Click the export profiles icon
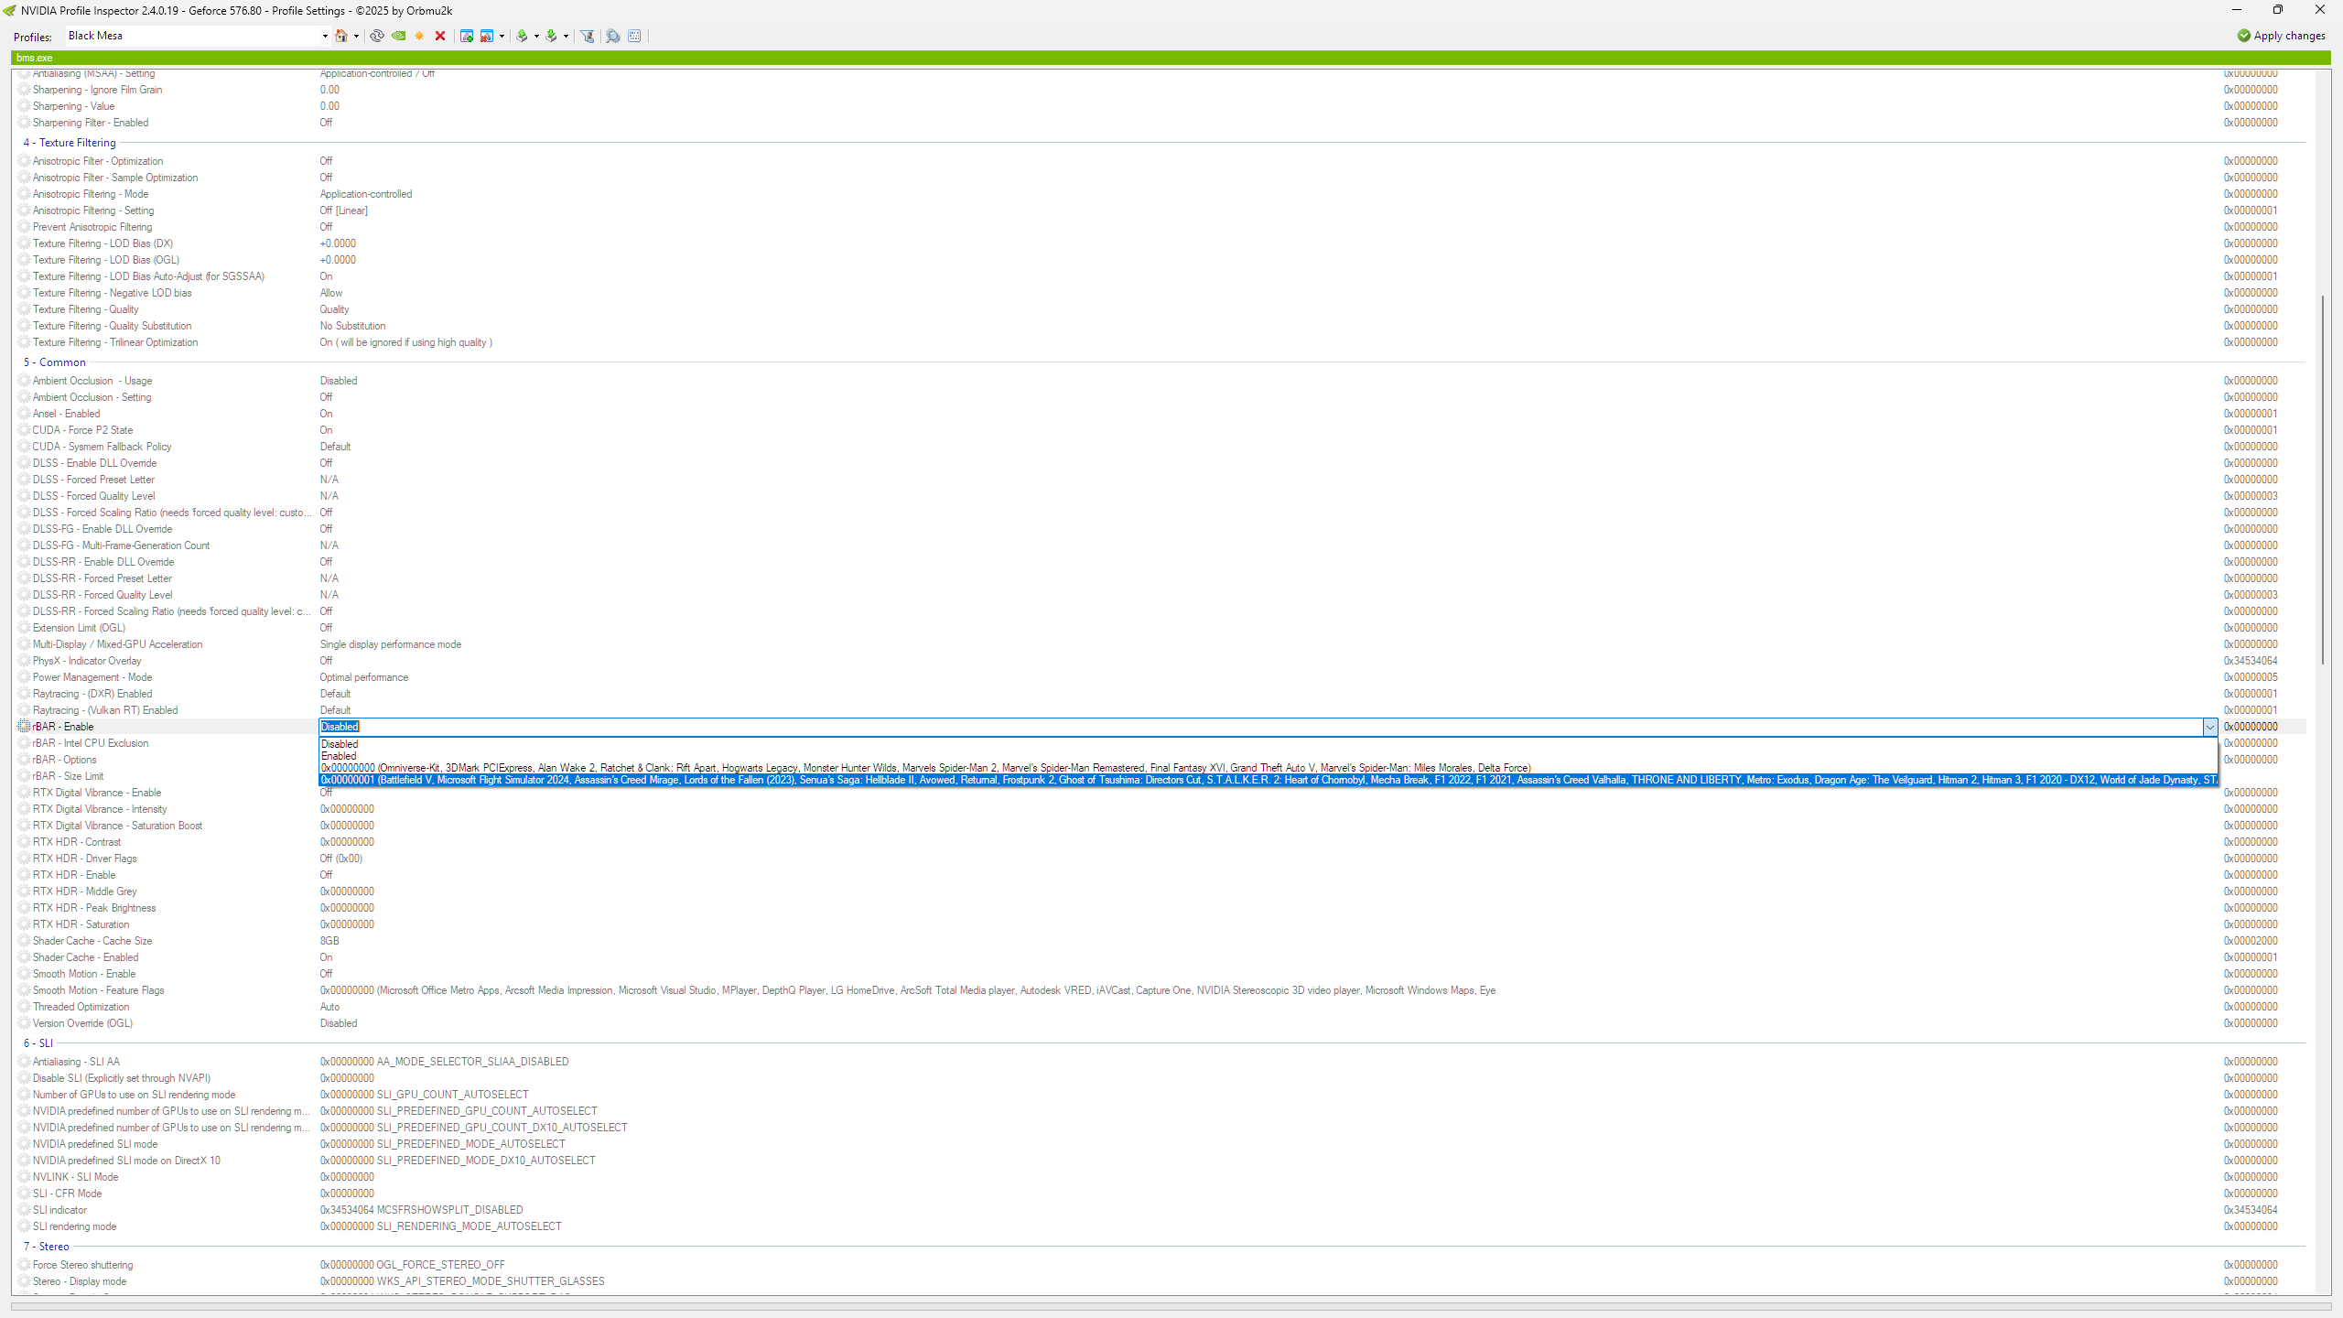The height and width of the screenshot is (1318, 2343). [x=522, y=36]
